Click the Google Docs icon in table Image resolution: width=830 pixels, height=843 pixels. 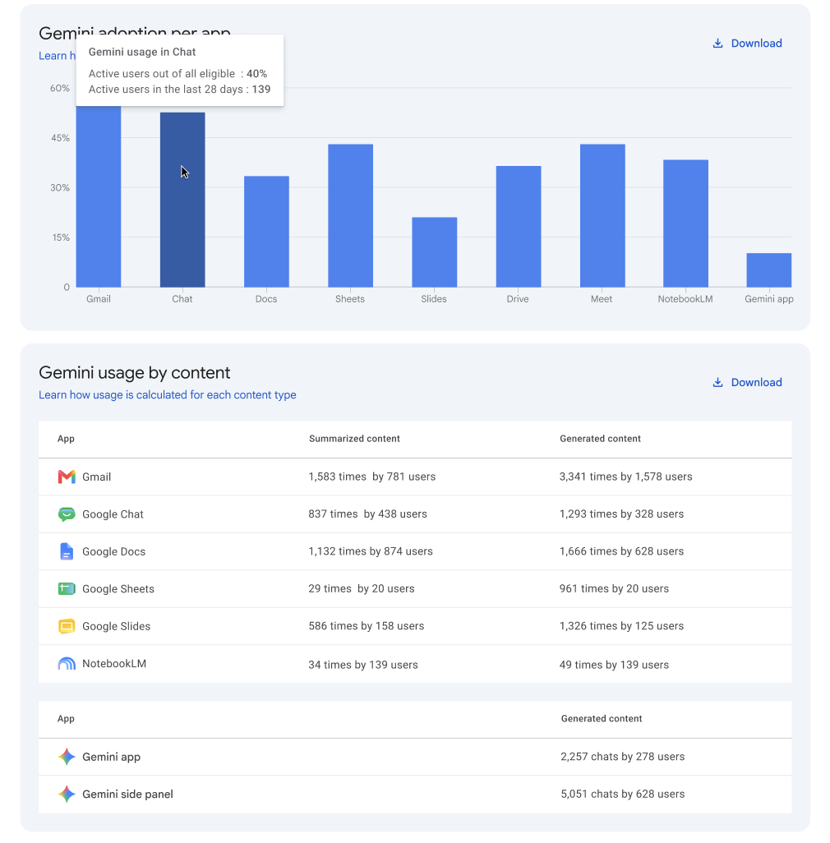67,551
